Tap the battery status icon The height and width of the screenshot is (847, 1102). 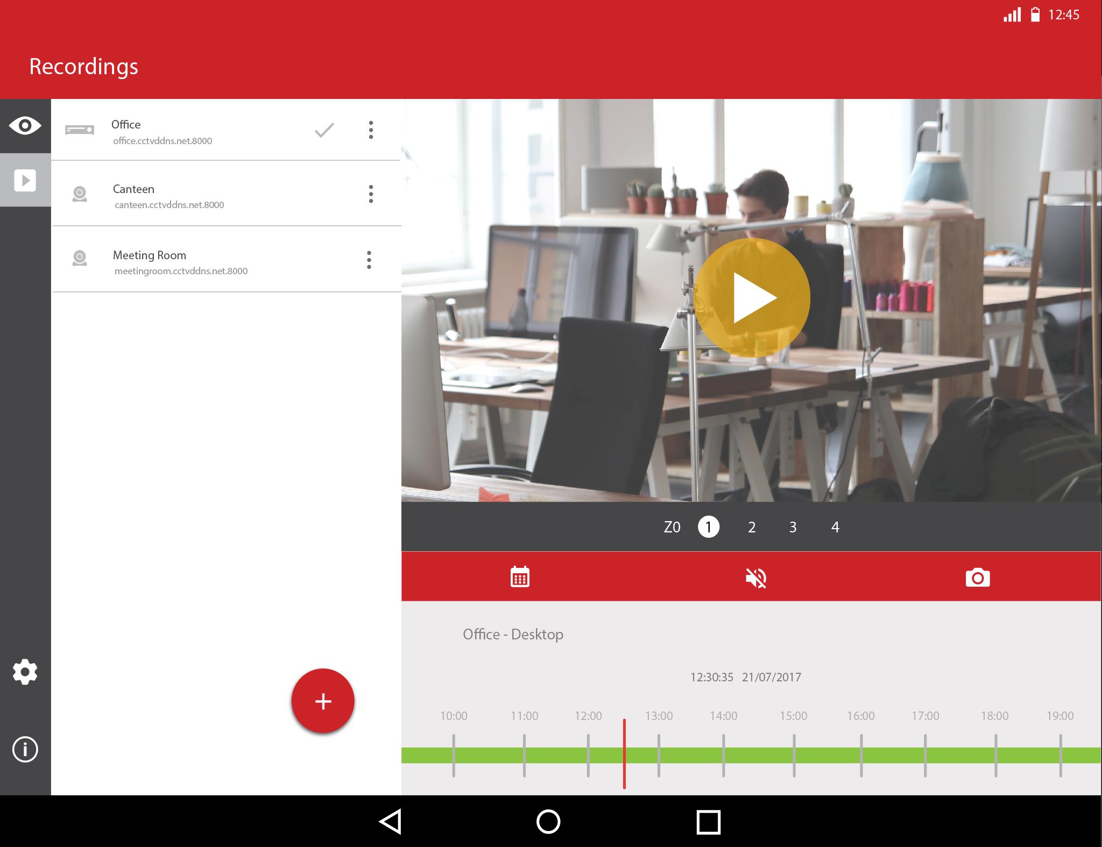tap(1035, 15)
